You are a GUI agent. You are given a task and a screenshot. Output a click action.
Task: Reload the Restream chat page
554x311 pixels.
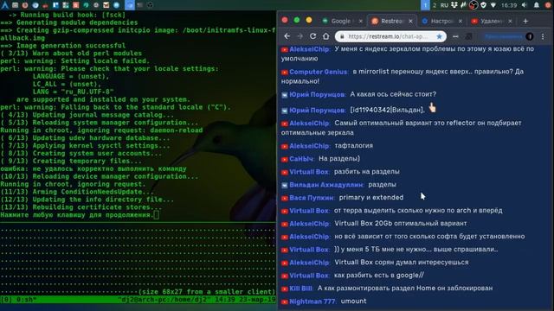[x=312, y=36]
